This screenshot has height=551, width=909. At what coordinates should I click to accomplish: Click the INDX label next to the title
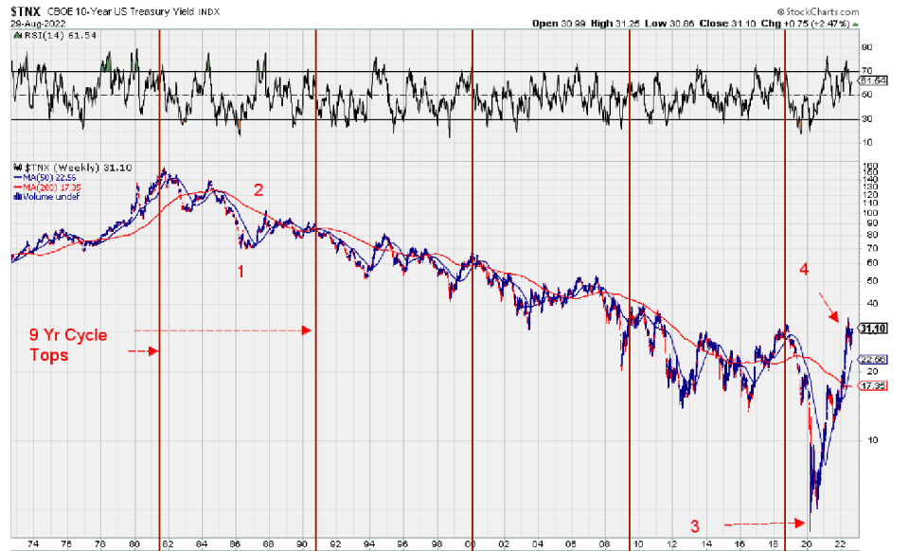209,11
